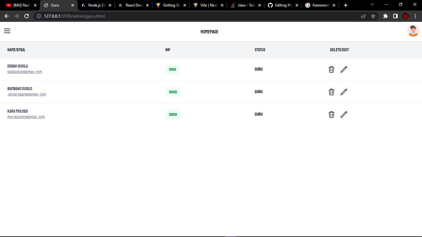Open the hamburger navigation menu
The image size is (422, 237).
(x=7, y=31)
